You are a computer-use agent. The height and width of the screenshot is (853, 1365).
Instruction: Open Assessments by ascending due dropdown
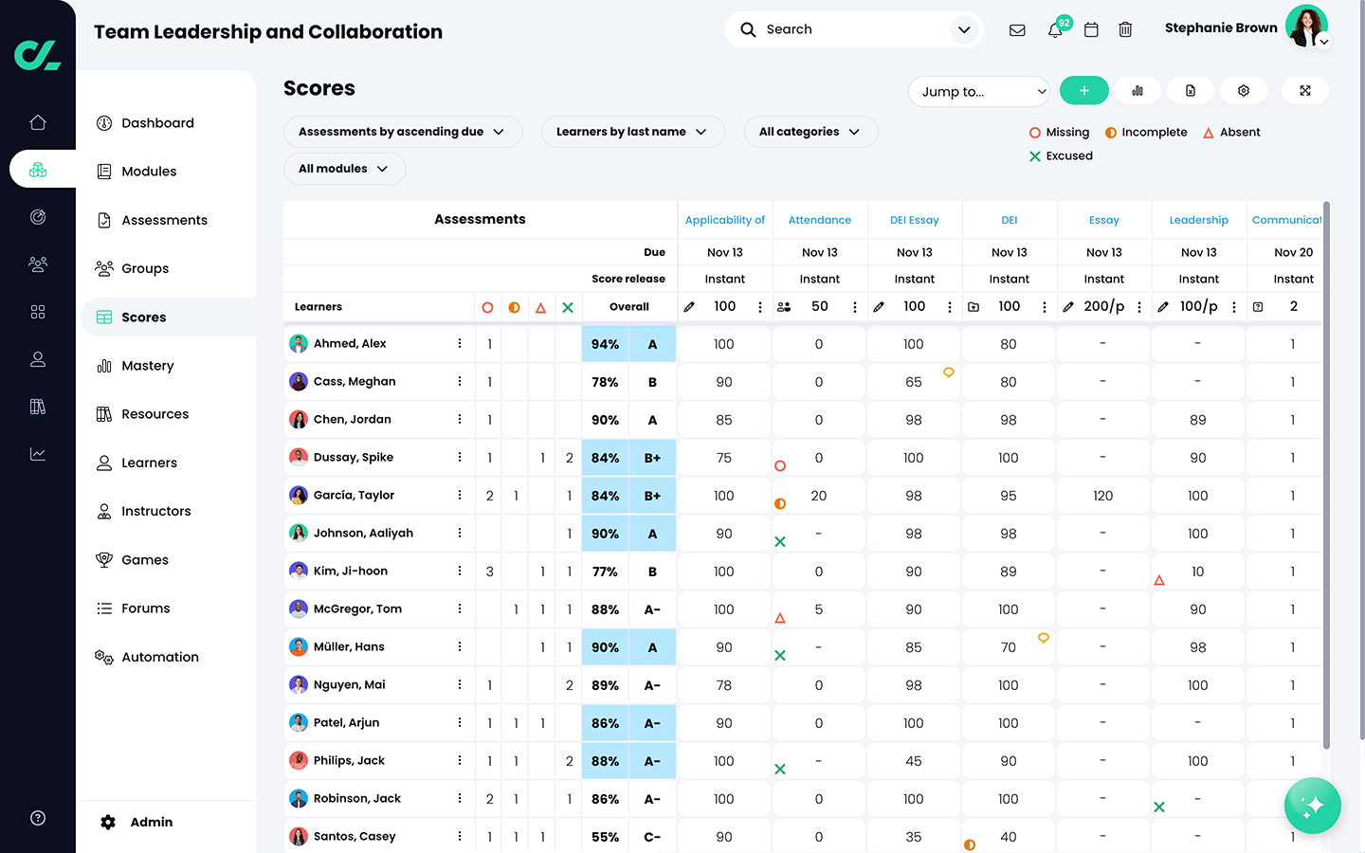pos(403,132)
